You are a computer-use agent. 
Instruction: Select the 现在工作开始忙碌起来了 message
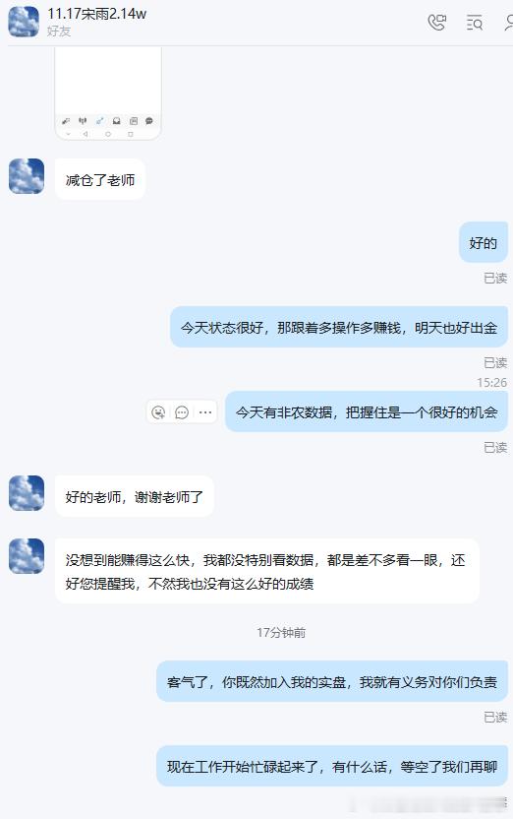click(332, 766)
